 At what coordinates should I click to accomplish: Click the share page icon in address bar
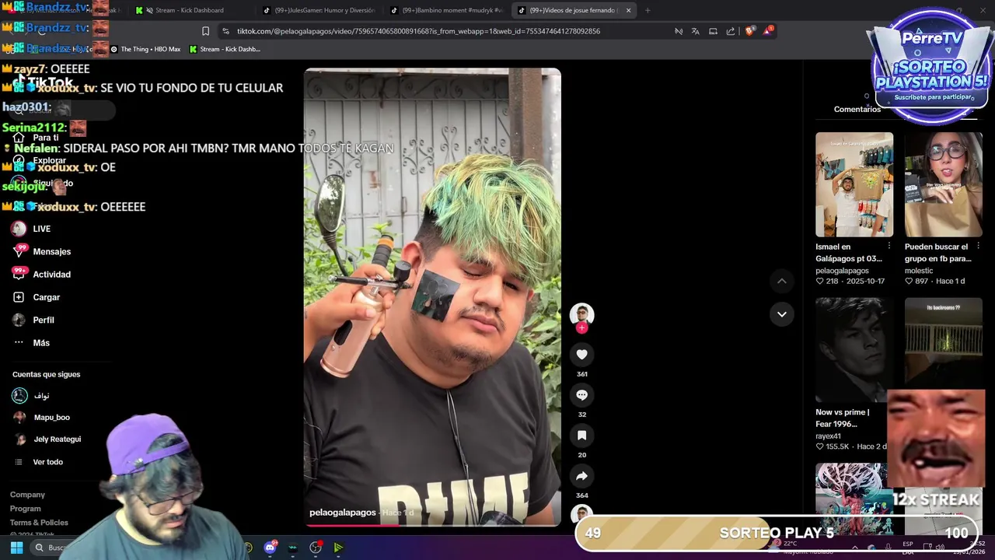pyautogui.click(x=731, y=31)
